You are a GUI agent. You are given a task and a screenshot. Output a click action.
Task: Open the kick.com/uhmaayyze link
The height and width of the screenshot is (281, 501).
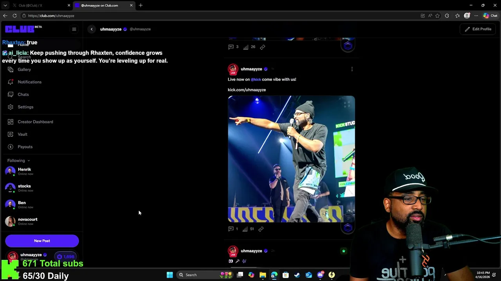point(247,90)
